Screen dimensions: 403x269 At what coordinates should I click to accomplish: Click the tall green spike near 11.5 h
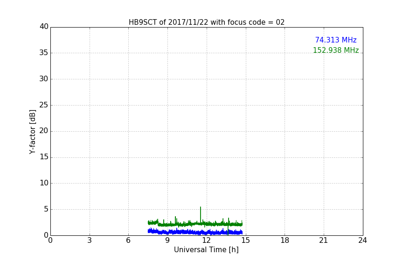(201, 215)
